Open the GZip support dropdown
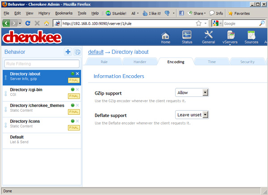 pos(192,93)
